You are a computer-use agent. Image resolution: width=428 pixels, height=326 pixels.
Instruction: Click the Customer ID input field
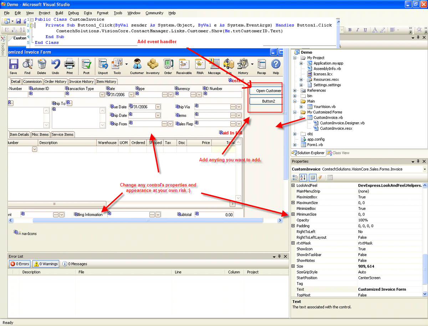pyautogui.click(x=46, y=95)
